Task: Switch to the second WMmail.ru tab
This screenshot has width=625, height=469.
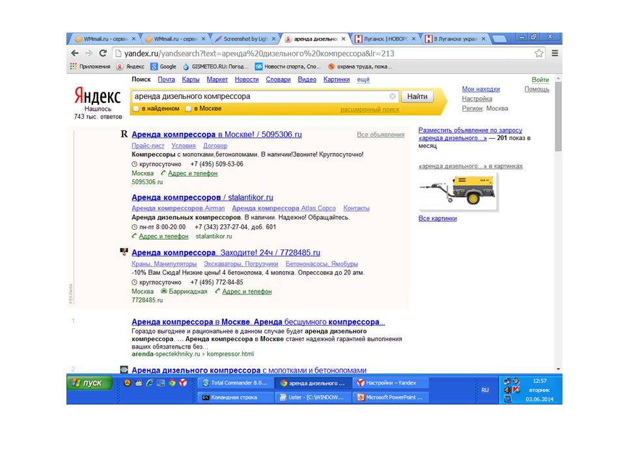Action: [175, 38]
